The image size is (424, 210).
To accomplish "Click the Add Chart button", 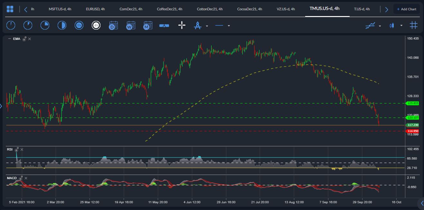I will [406, 9].
